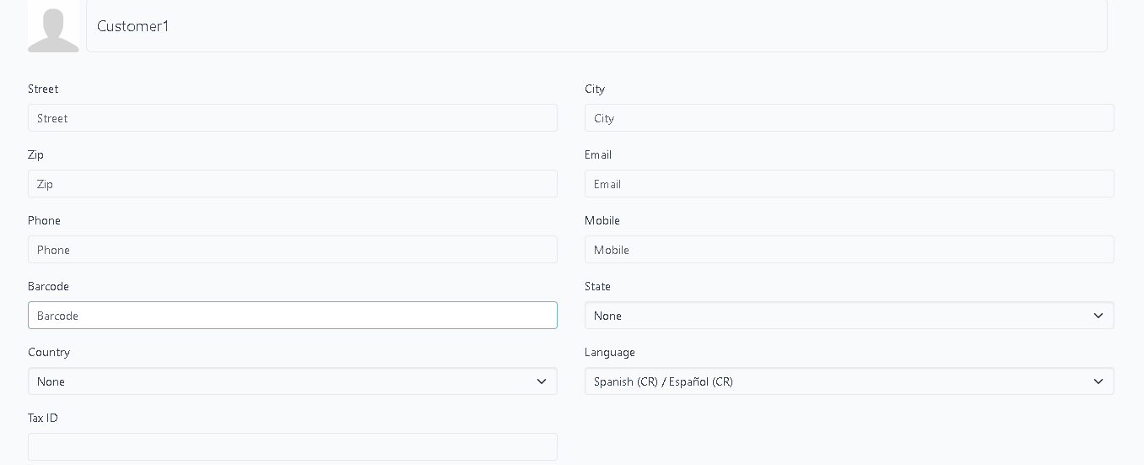
Task: Select the Zip input field
Action: click(292, 184)
